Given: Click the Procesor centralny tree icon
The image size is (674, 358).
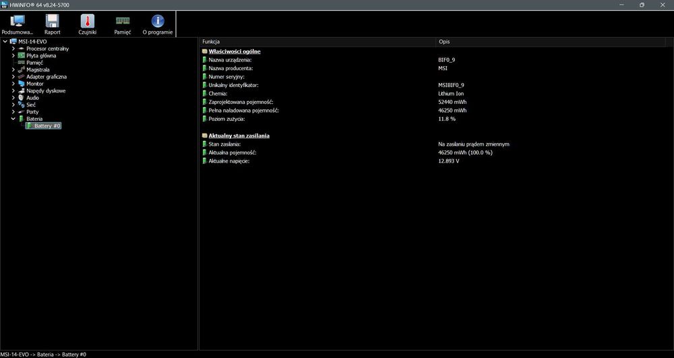Looking at the screenshot, I should [22, 49].
